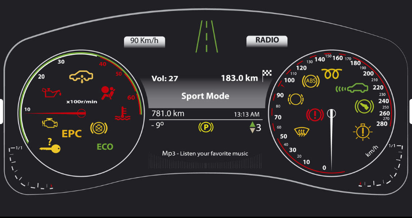This screenshot has height=218, width=412.
Task: Select the red airbag warning icon
Action: (x=107, y=92)
